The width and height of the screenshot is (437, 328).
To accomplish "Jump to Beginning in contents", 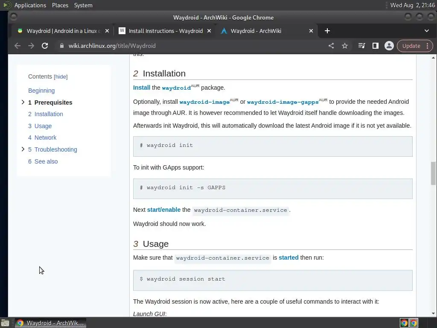I will click(41, 91).
